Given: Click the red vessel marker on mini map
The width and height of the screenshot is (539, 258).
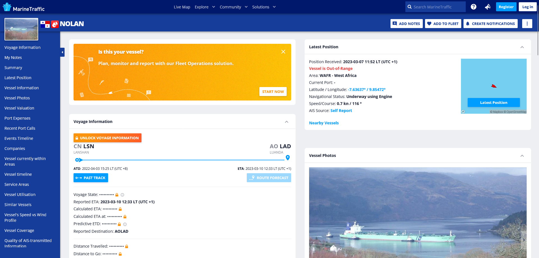Looking at the screenshot, I should coord(494,86).
